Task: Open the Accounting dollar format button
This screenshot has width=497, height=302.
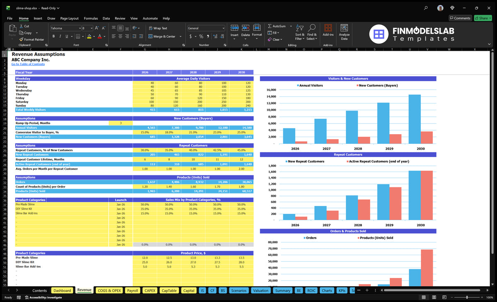Action: pyautogui.click(x=191, y=36)
